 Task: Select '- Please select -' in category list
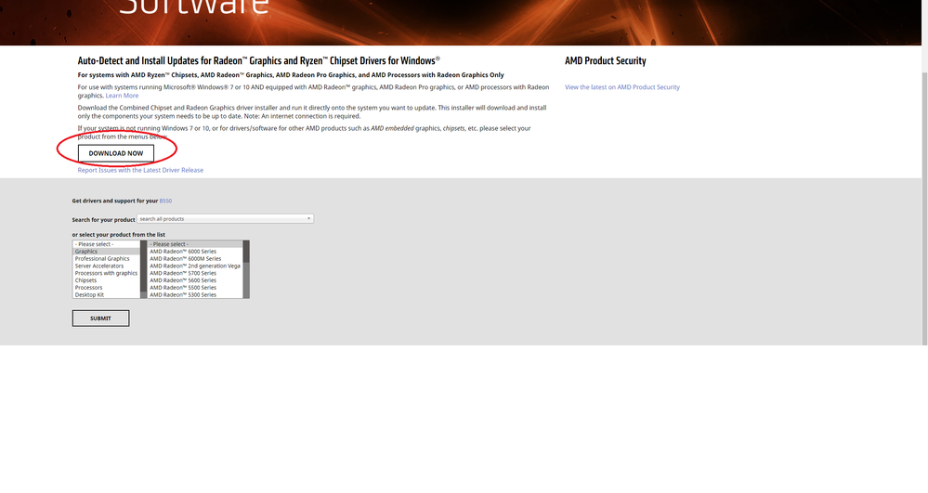pos(107,244)
